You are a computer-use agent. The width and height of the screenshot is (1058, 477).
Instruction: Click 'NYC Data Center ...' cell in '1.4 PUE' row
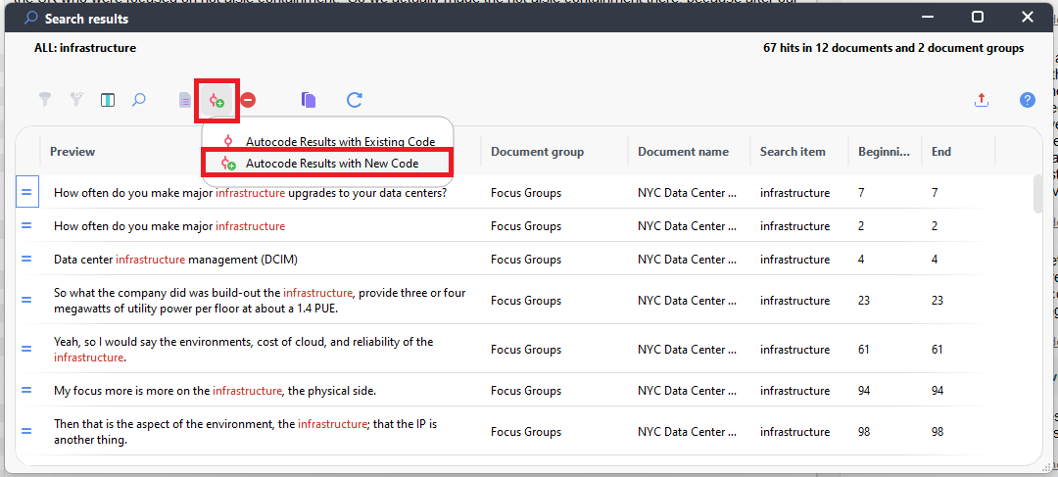[x=687, y=301]
